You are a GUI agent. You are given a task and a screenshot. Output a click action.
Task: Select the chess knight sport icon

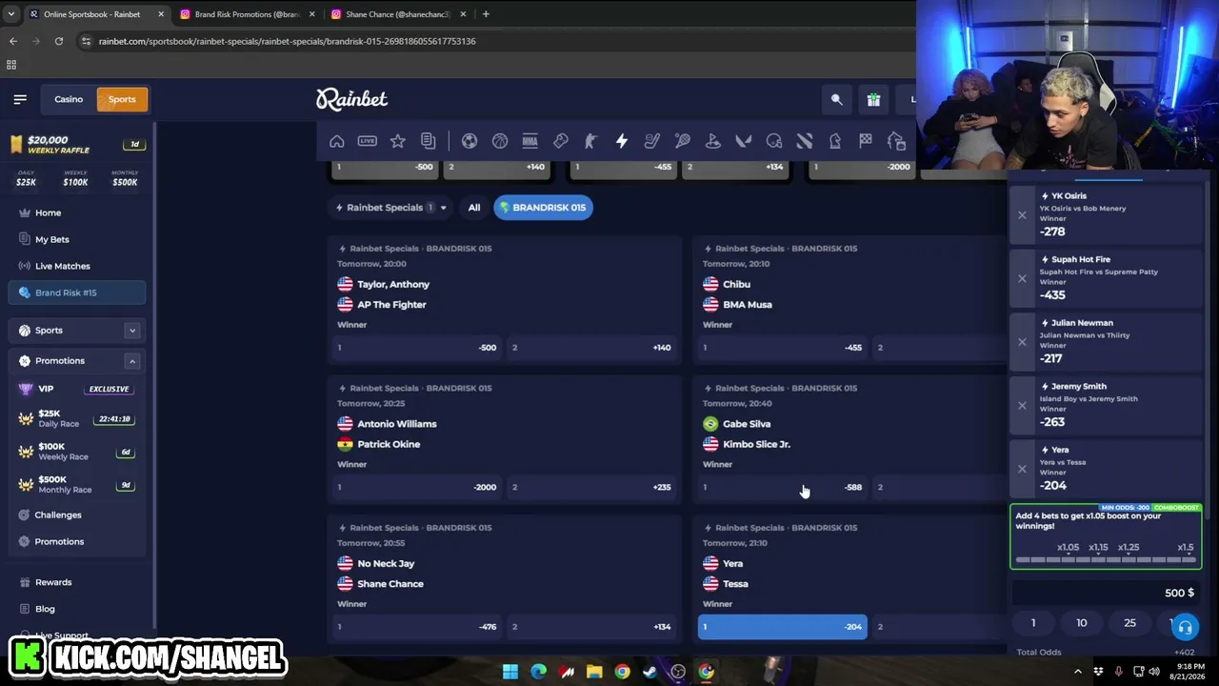tap(835, 141)
